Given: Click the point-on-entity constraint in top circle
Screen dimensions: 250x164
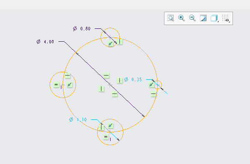Looking at the screenshot, I should point(110,44).
